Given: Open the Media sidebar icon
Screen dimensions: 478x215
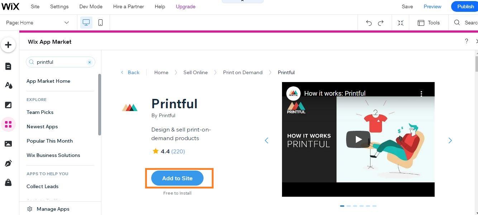Looking at the screenshot, I should [x=8, y=144].
